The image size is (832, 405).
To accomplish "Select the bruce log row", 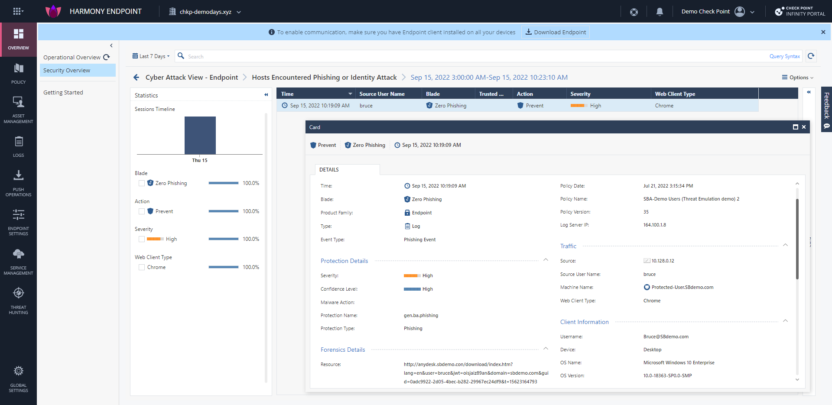I will click(x=517, y=106).
